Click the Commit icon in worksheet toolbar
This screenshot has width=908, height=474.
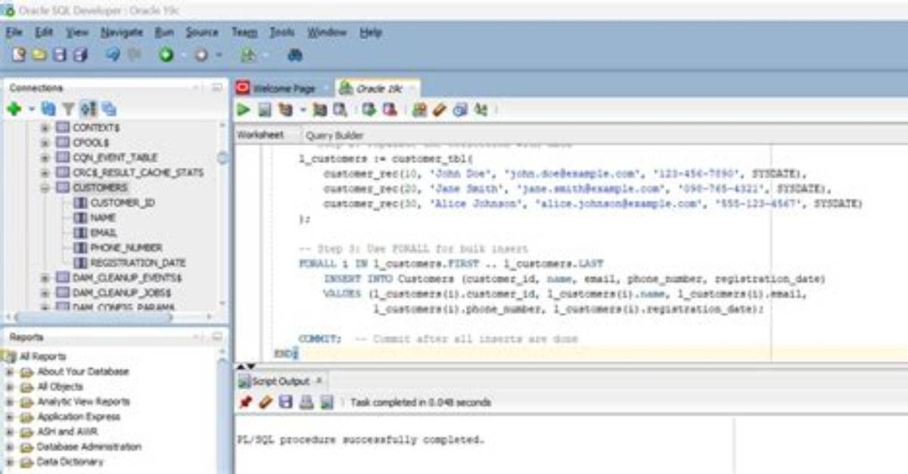click(x=368, y=110)
